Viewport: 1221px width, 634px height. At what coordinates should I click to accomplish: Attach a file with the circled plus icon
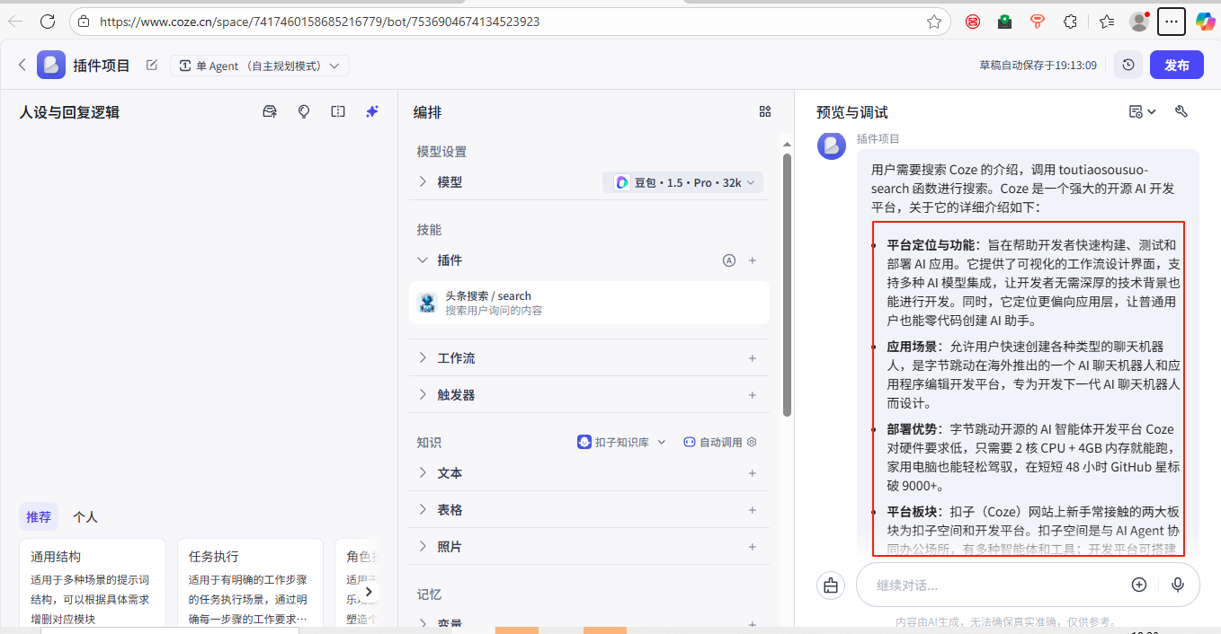coord(1139,585)
